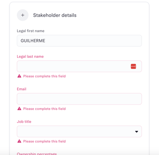This screenshot has height=155, width=159.
Task: Click warning triangle under Email field
Action: (19, 109)
